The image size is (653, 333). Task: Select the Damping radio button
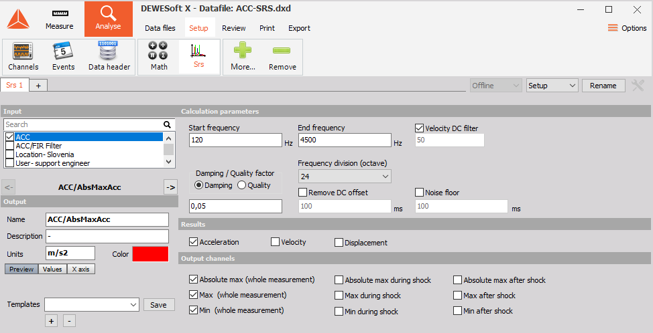tap(199, 186)
